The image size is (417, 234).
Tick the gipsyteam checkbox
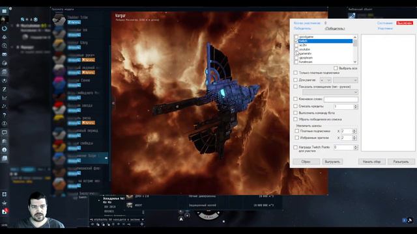tap(296, 58)
